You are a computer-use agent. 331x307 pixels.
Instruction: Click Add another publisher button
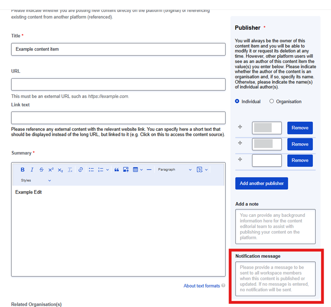point(262,183)
